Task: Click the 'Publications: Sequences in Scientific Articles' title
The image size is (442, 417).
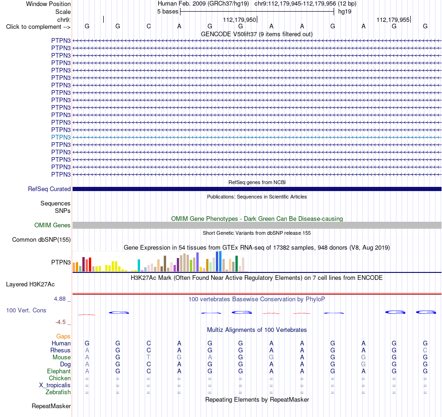Action: click(257, 197)
